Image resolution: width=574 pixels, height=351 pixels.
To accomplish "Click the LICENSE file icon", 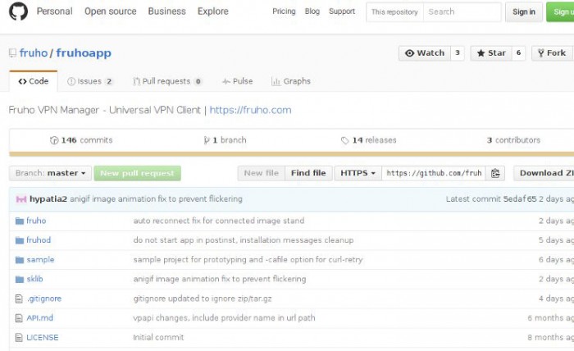I will (x=19, y=338).
